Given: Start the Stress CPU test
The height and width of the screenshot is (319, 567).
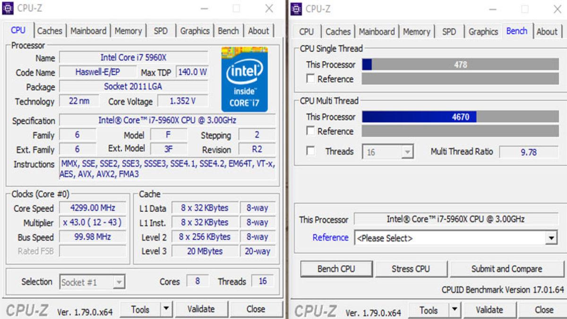Looking at the screenshot, I should coord(411,269).
